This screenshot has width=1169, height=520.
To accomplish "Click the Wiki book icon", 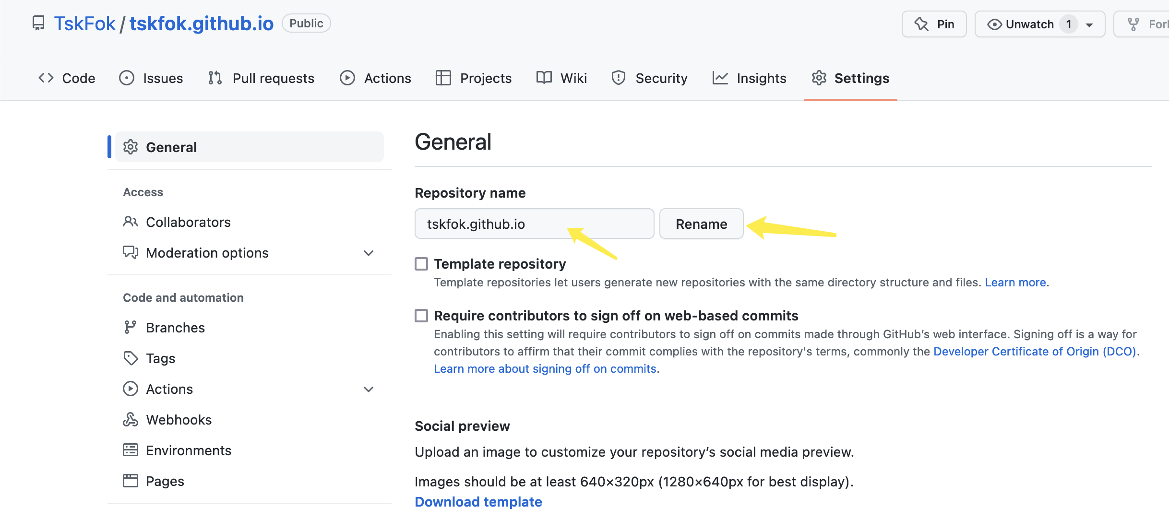I will (544, 78).
